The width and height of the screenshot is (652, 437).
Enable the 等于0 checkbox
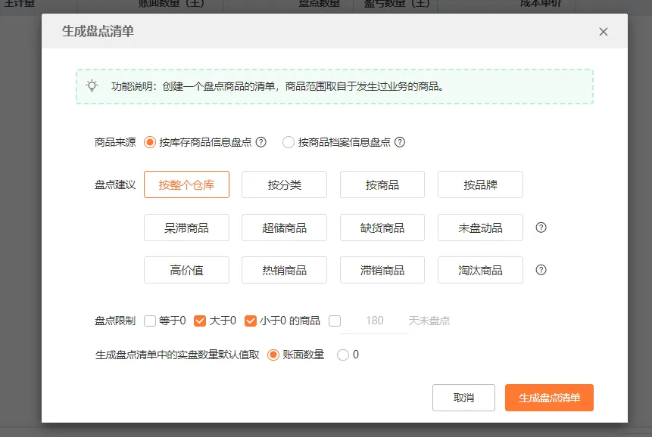tap(150, 321)
